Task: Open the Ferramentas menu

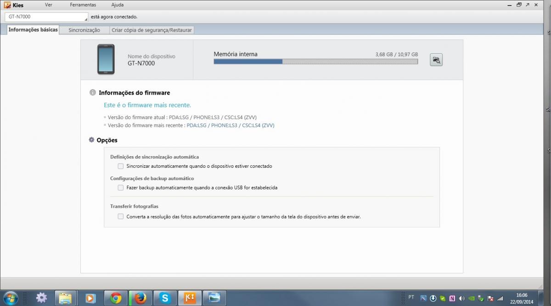Action: coord(83,5)
